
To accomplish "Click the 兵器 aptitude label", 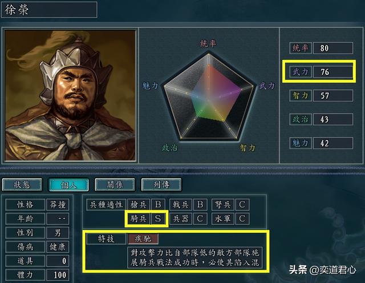I will pyautogui.click(x=181, y=219).
